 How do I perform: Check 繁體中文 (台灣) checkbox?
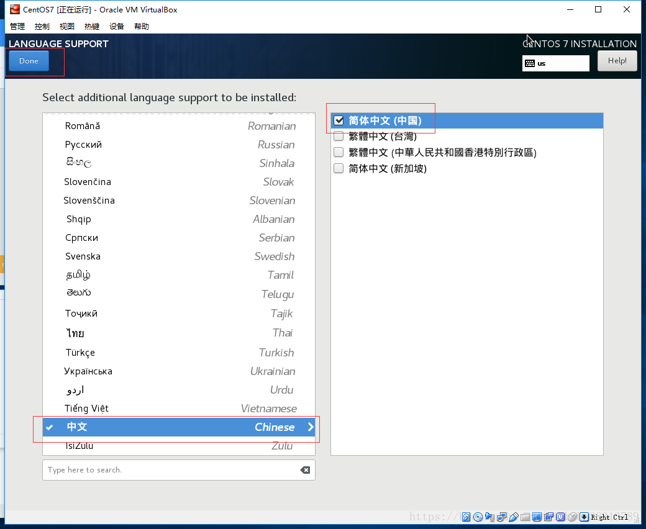(x=339, y=136)
